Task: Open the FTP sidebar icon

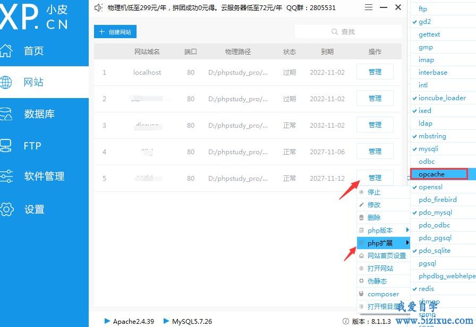Action: pyautogui.click(x=6, y=146)
